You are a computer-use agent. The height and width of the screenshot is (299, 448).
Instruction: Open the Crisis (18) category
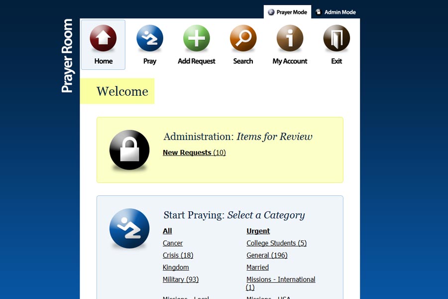(x=178, y=255)
